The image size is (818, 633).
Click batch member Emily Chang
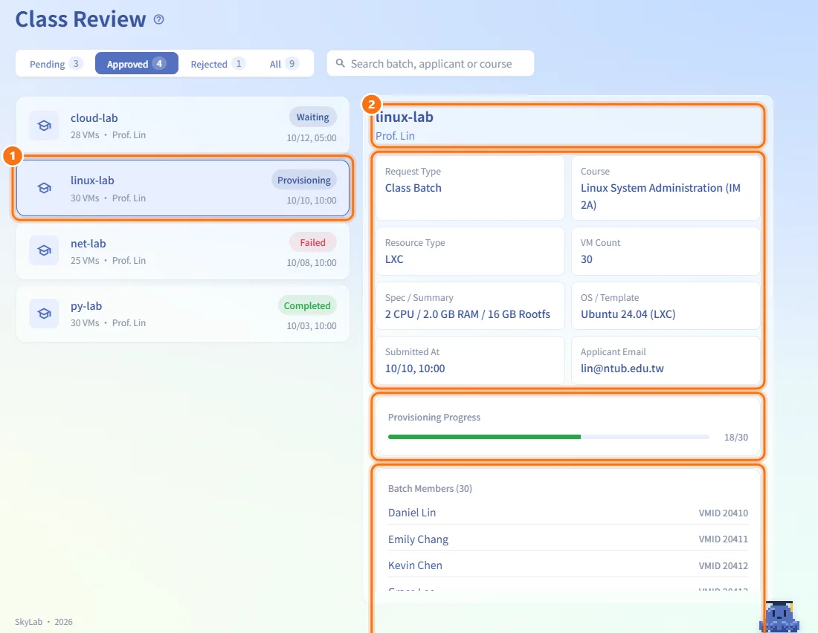418,539
